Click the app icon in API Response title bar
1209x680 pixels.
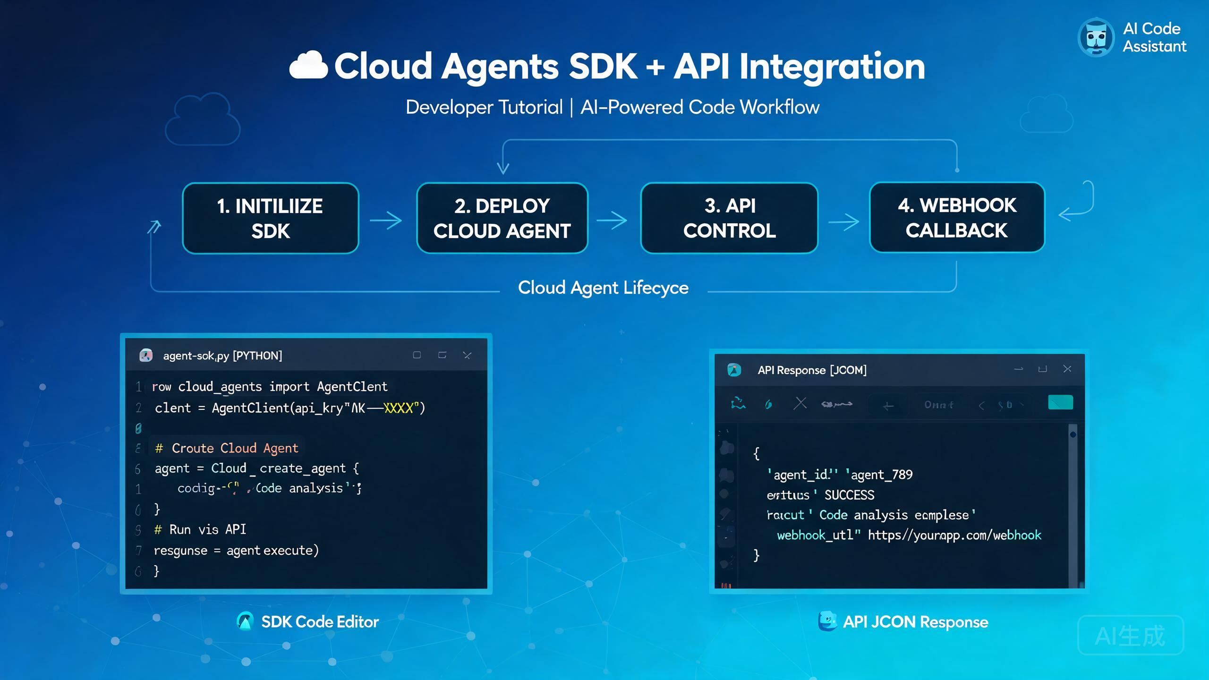734,370
